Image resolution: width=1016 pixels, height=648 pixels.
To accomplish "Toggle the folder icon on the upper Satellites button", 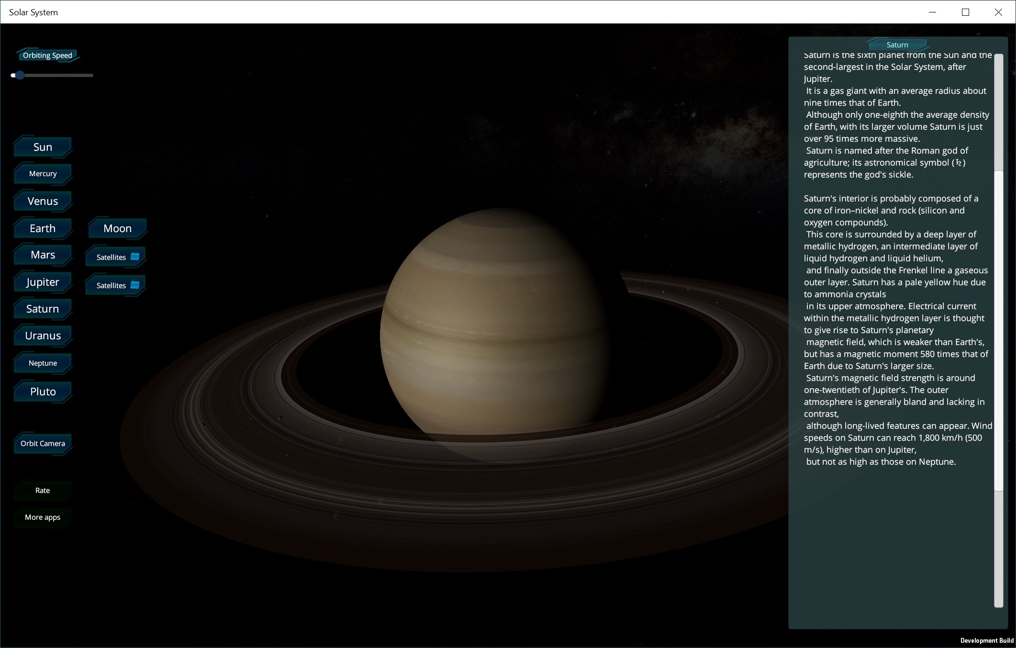I will coord(135,257).
